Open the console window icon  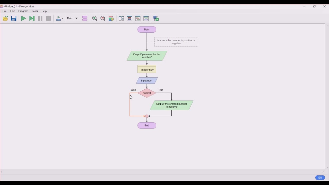click(138, 18)
